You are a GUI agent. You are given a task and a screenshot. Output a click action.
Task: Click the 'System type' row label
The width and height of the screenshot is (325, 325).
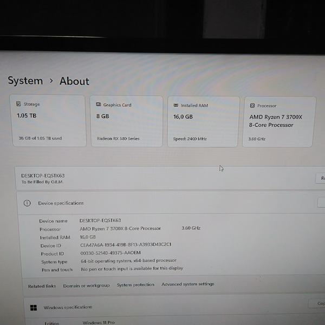click(x=54, y=262)
